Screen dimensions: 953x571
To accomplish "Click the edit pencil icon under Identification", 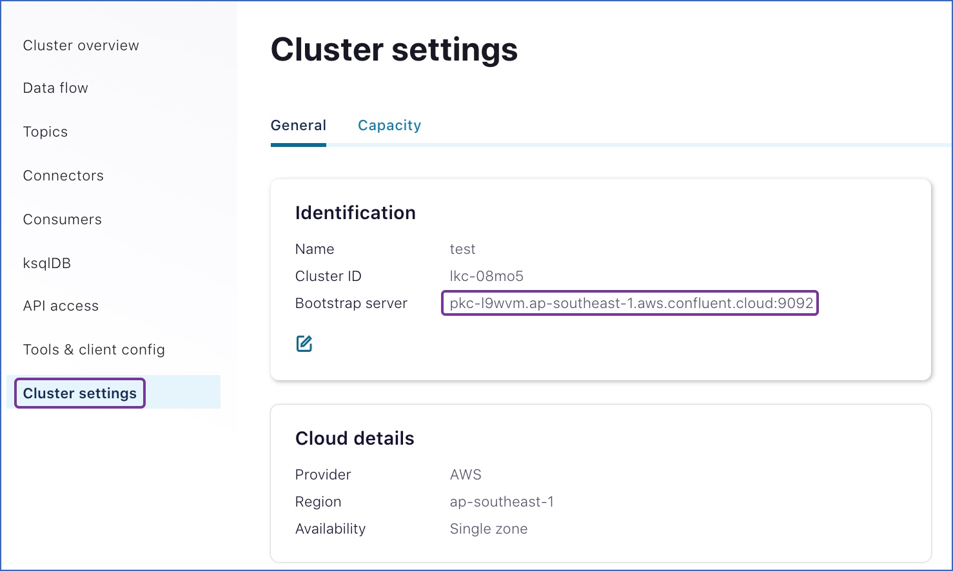I will (x=304, y=343).
